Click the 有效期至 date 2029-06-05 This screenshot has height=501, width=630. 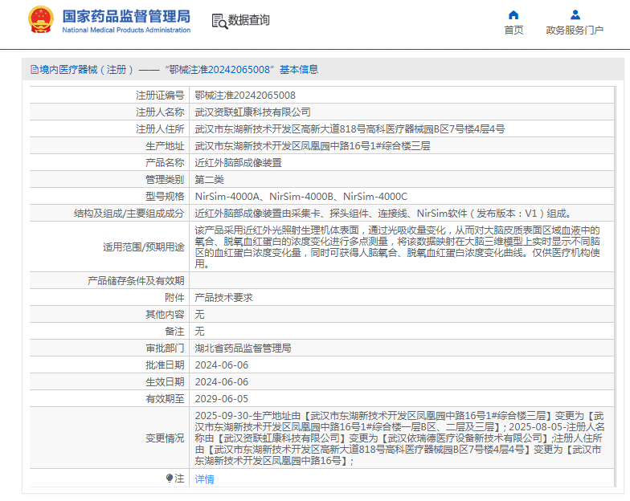(221, 398)
